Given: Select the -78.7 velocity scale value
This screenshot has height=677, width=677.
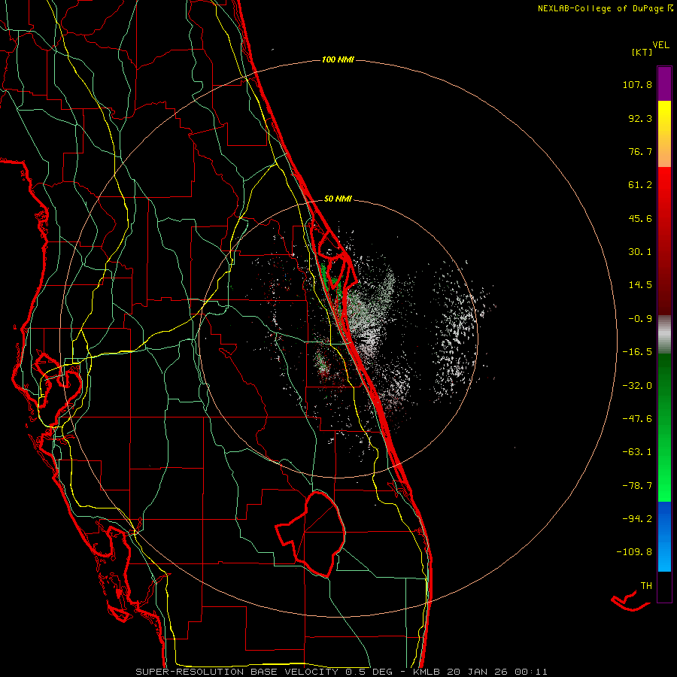Looking at the screenshot, I should (x=637, y=486).
